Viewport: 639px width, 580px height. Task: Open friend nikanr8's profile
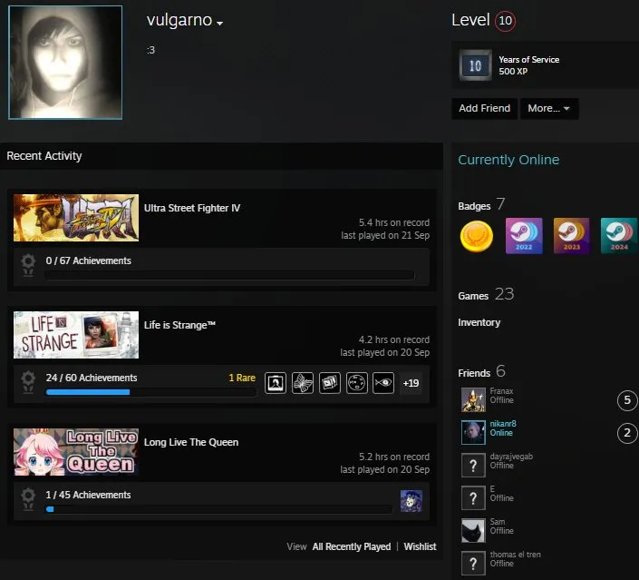(x=502, y=428)
